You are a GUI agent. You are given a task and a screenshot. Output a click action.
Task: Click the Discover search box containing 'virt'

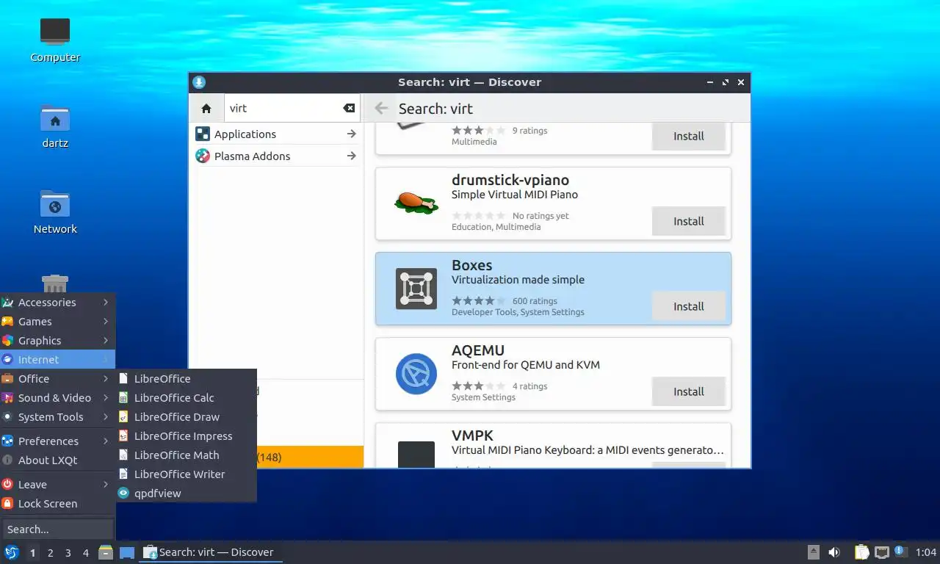coord(292,108)
